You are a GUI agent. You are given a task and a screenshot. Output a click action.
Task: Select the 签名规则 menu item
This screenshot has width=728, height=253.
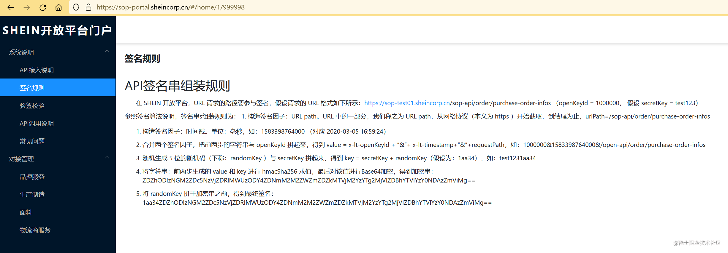[58, 88]
